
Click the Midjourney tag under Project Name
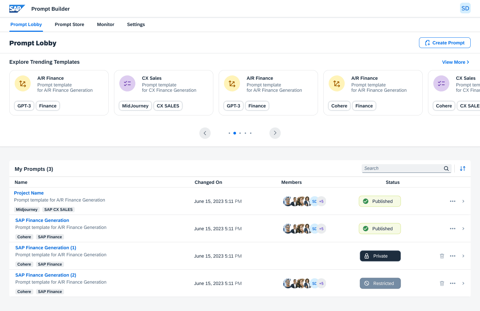point(27,210)
